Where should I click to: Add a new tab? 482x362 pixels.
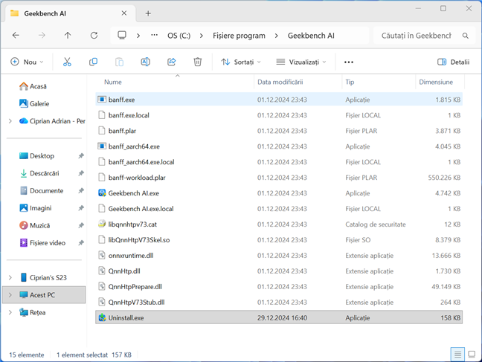click(148, 13)
